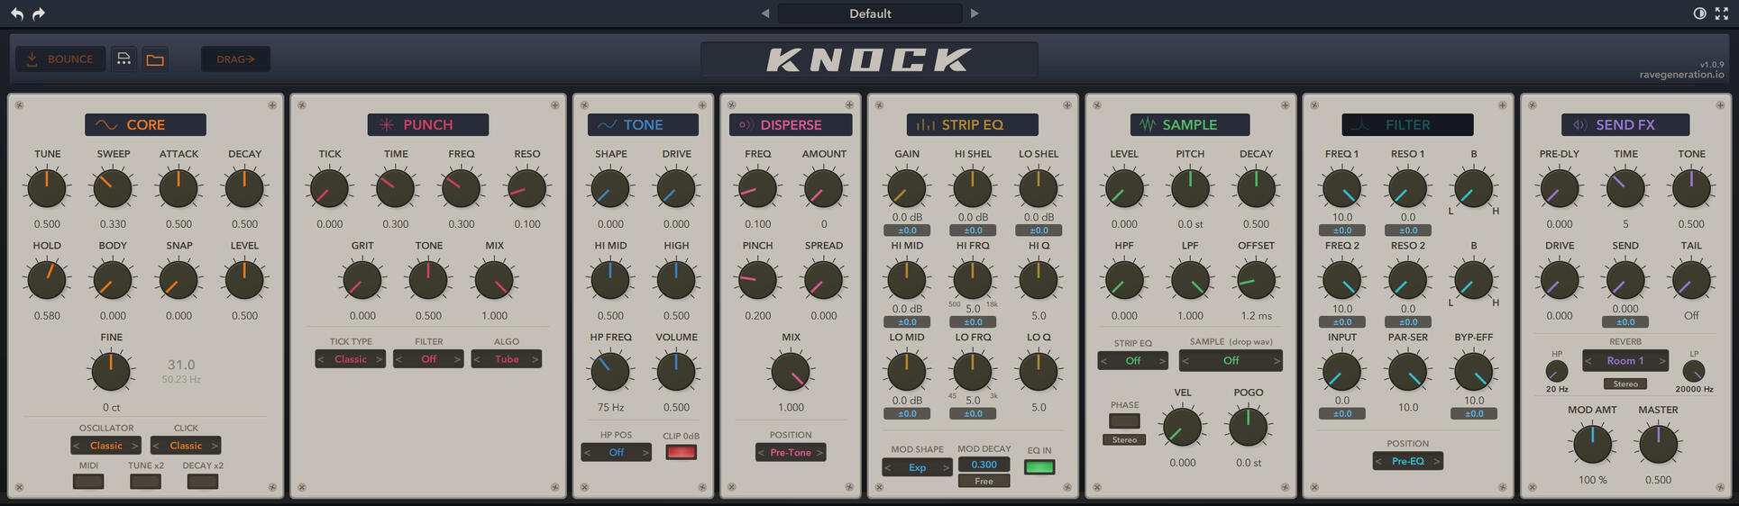Open the HP POS Off selector
The height and width of the screenshot is (506, 1739).
[616, 452]
